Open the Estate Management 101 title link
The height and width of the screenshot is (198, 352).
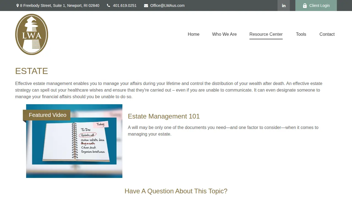click(x=164, y=116)
